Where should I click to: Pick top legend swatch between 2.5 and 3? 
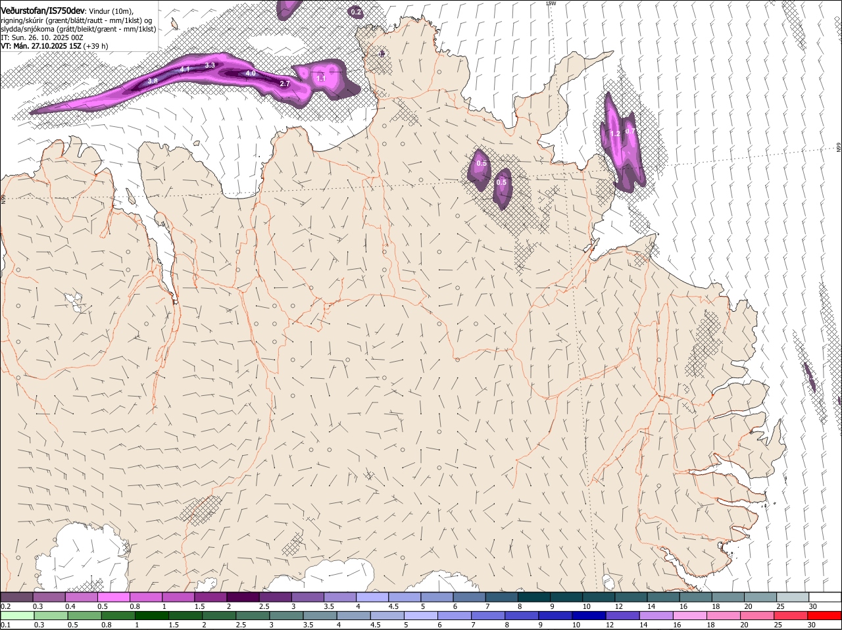(x=276, y=596)
